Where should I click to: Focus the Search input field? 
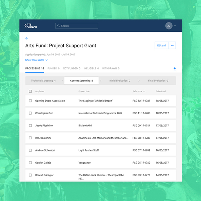(x=79, y=26)
